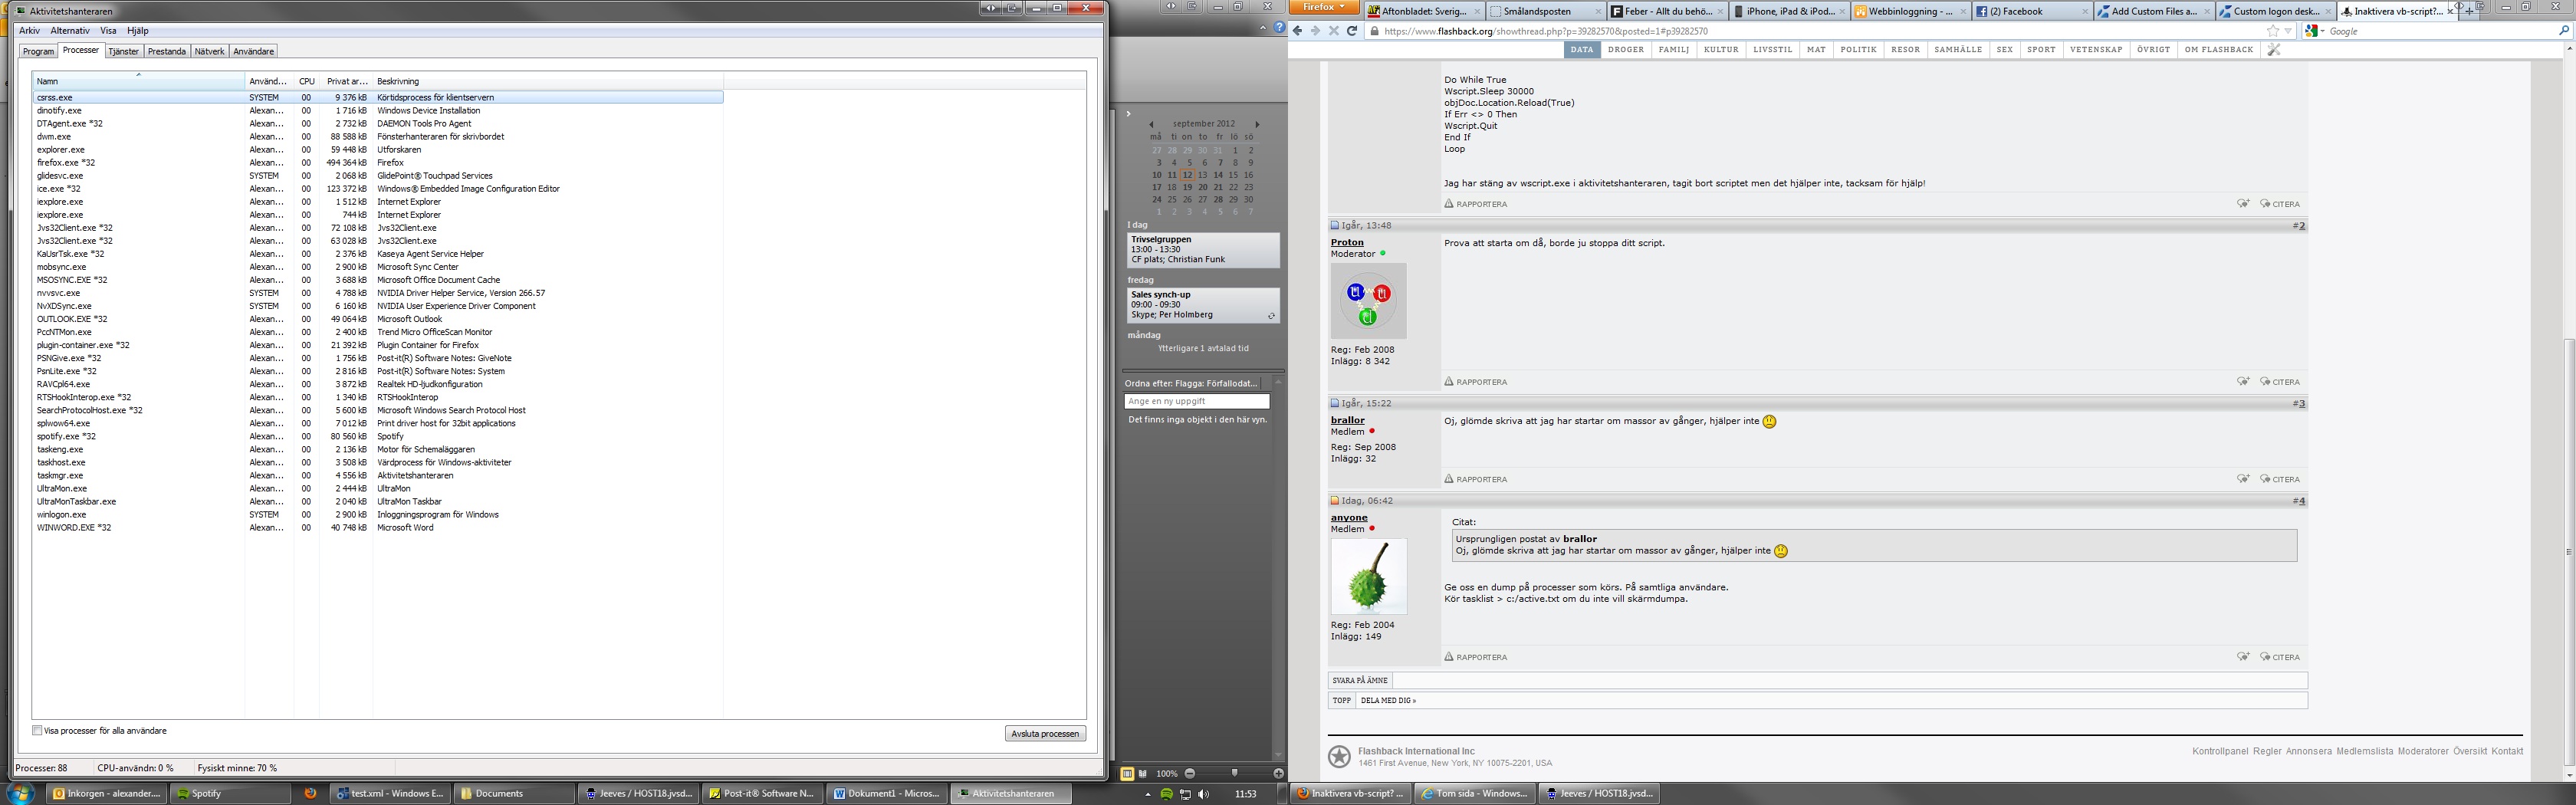Bookmark this page with star icon
2576x805 pixels.
point(2273,31)
